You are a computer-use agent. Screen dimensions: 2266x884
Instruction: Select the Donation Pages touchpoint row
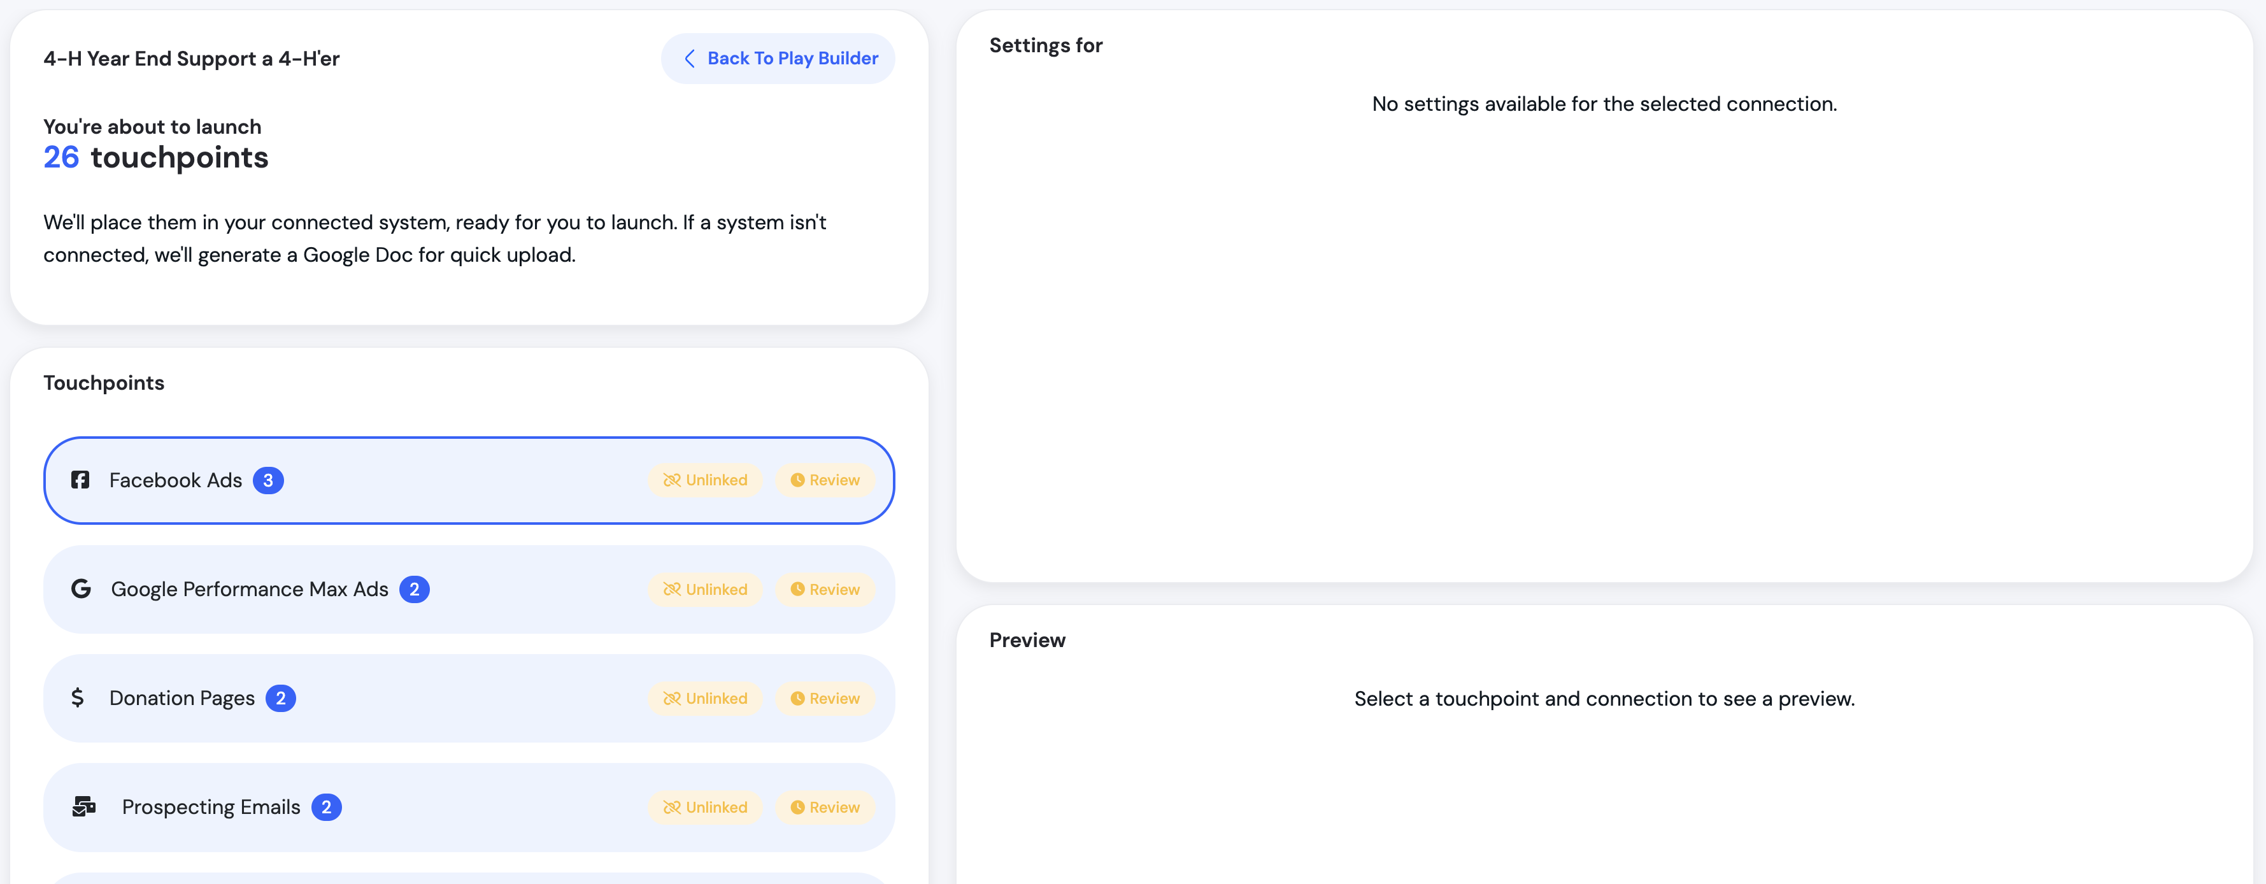pos(466,699)
